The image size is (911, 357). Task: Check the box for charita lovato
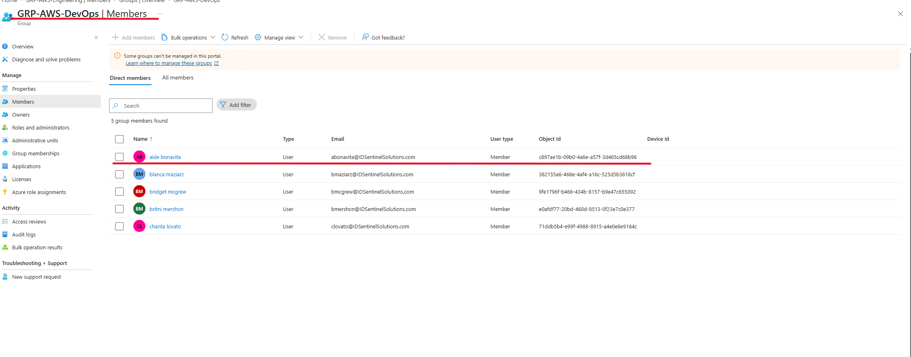(119, 226)
